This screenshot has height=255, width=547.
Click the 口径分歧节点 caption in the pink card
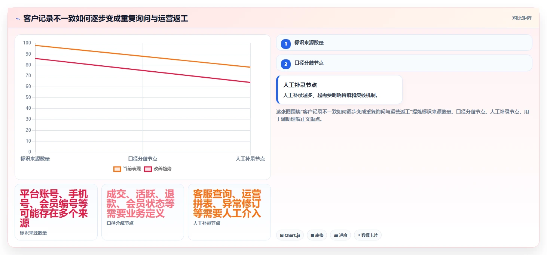pyautogui.click(x=120, y=223)
